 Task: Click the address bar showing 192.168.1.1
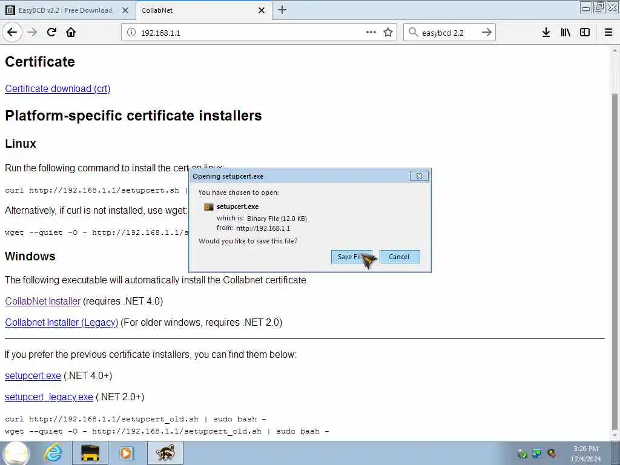point(259,33)
